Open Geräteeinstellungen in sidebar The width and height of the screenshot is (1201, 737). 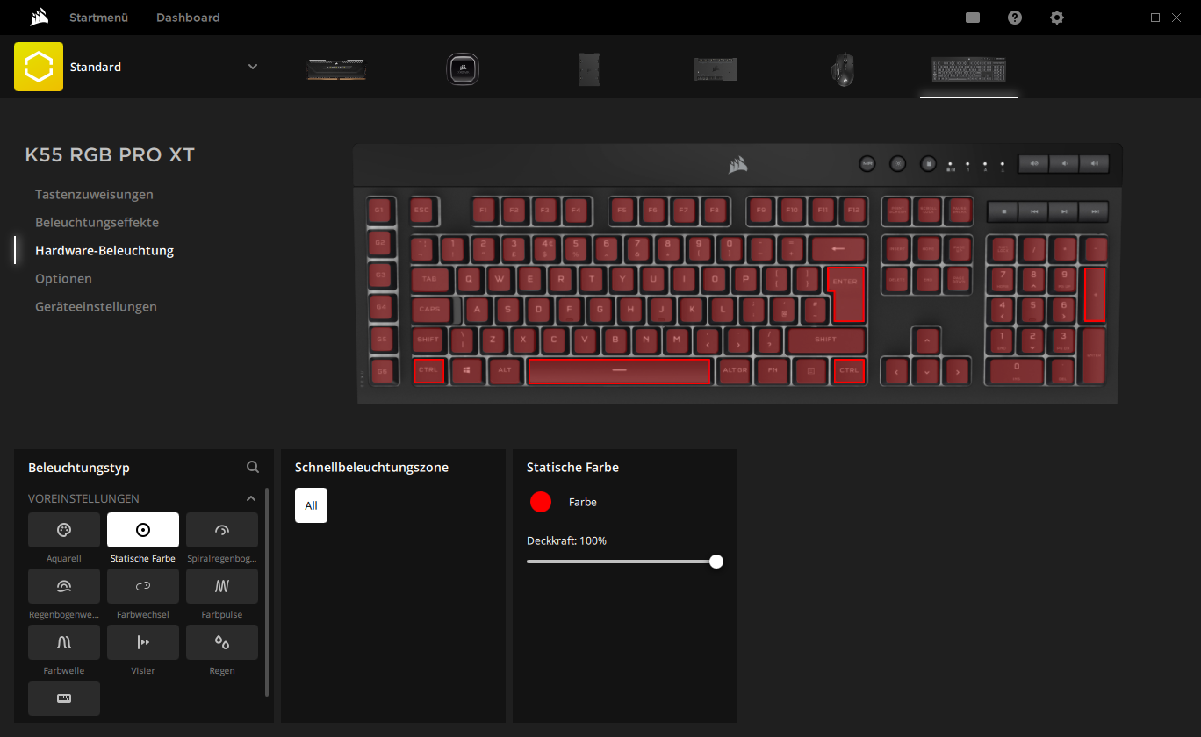click(96, 306)
